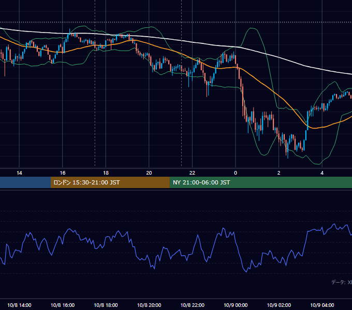
Task: Click the 10/8 16:00 date label
Action: click(x=63, y=305)
